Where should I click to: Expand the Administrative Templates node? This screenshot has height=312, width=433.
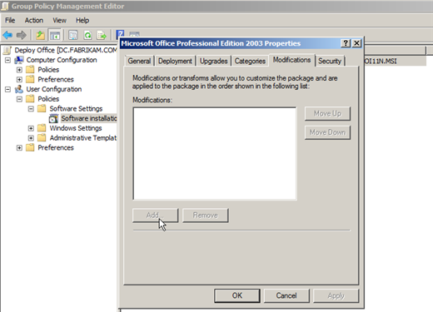tap(31, 138)
